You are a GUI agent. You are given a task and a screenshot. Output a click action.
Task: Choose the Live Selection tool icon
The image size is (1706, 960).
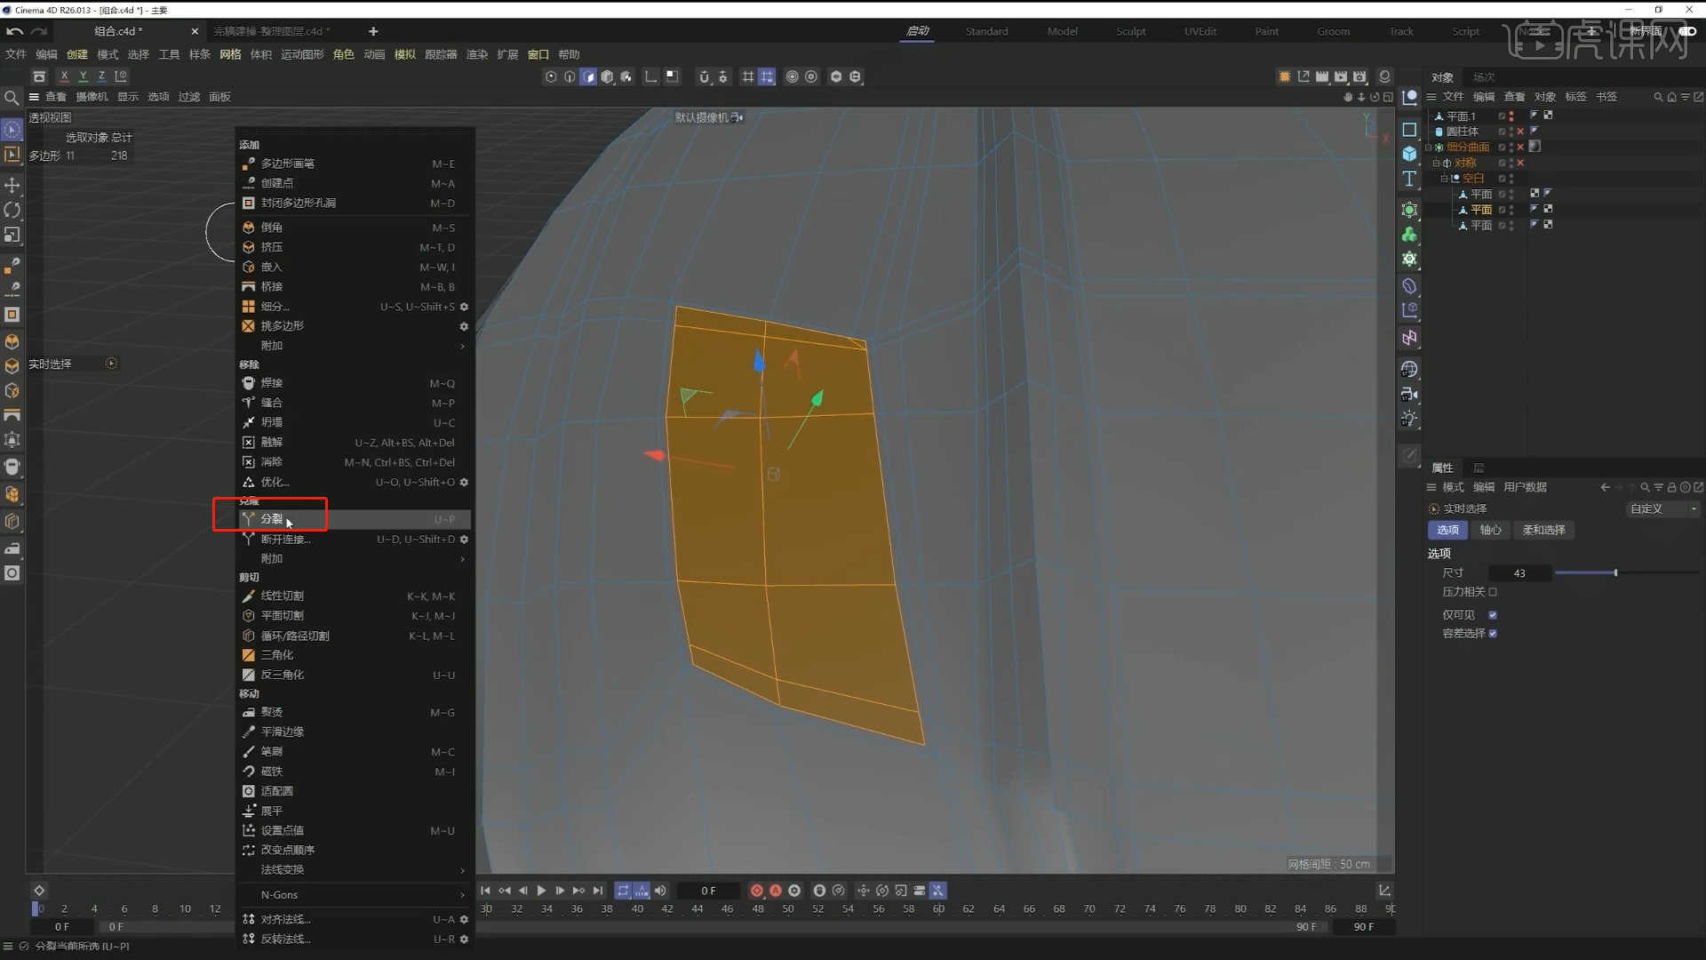pyautogui.click(x=12, y=130)
